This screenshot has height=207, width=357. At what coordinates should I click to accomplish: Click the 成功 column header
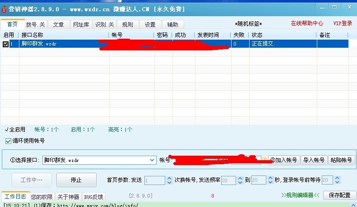tap(184, 35)
